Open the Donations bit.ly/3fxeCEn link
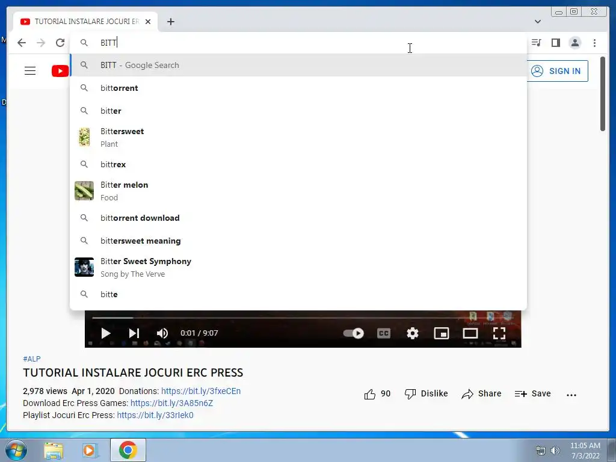 pyautogui.click(x=201, y=391)
